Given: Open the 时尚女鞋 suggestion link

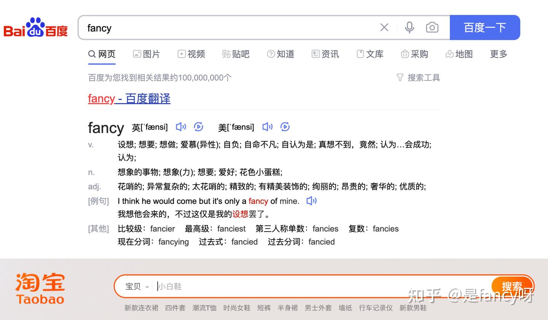Looking at the screenshot, I should point(237,308).
